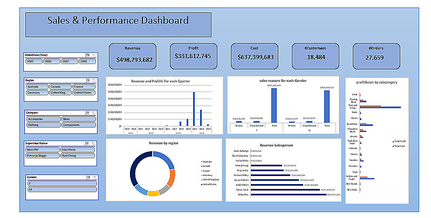Click the Cost KPI card
431x218 pixels.
[x=255, y=56]
